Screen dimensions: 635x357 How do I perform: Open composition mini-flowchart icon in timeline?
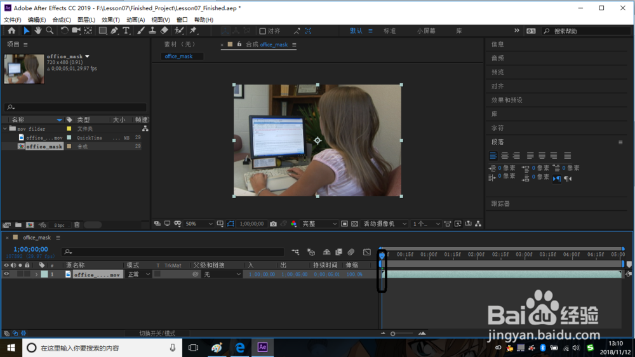[x=295, y=252]
